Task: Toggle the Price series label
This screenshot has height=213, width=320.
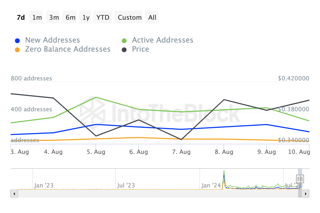Action: pyautogui.click(x=141, y=49)
